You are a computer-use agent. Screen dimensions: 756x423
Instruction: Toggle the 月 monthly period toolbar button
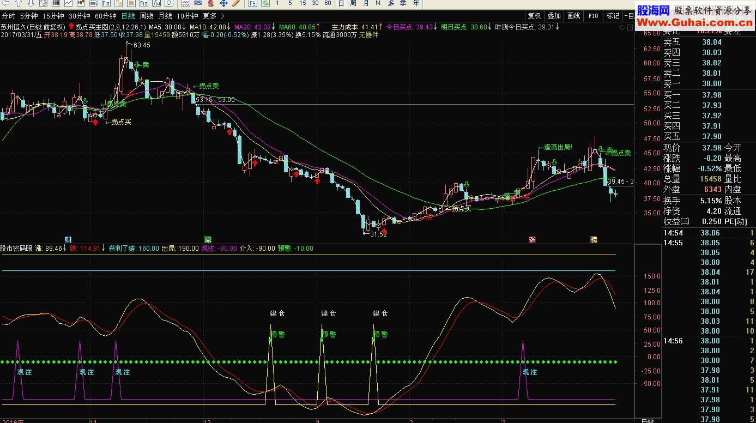pyautogui.click(x=366, y=3)
